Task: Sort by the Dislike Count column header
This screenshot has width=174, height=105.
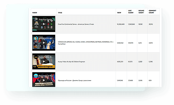Action: pyautogui.click(x=141, y=12)
